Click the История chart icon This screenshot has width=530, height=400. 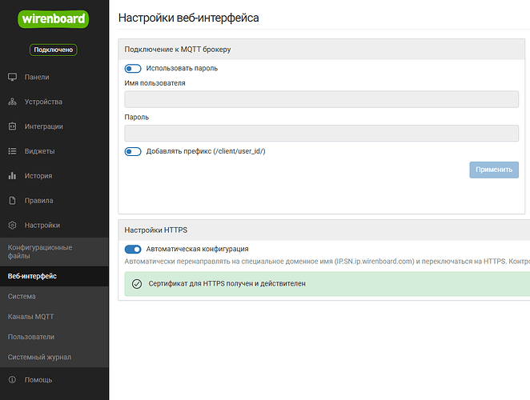pos(12,176)
